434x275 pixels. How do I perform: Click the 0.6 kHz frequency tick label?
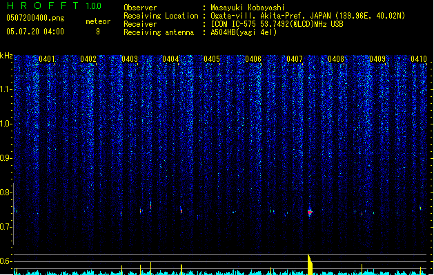click(x=6, y=261)
